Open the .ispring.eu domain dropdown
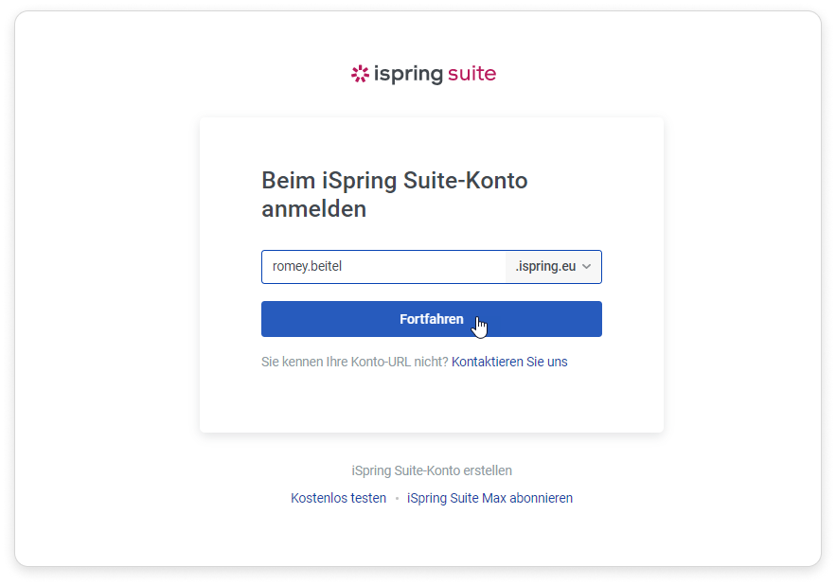The width and height of the screenshot is (836, 585). (555, 267)
